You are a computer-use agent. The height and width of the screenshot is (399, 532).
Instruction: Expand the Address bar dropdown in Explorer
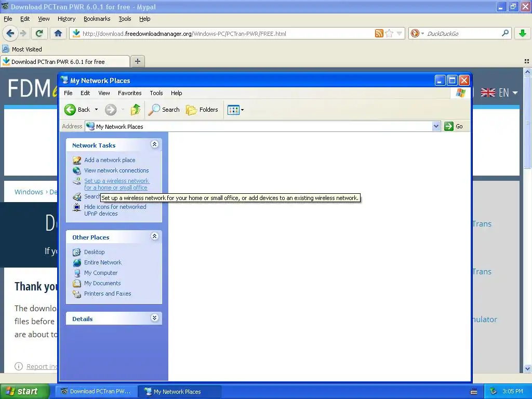coord(436,127)
